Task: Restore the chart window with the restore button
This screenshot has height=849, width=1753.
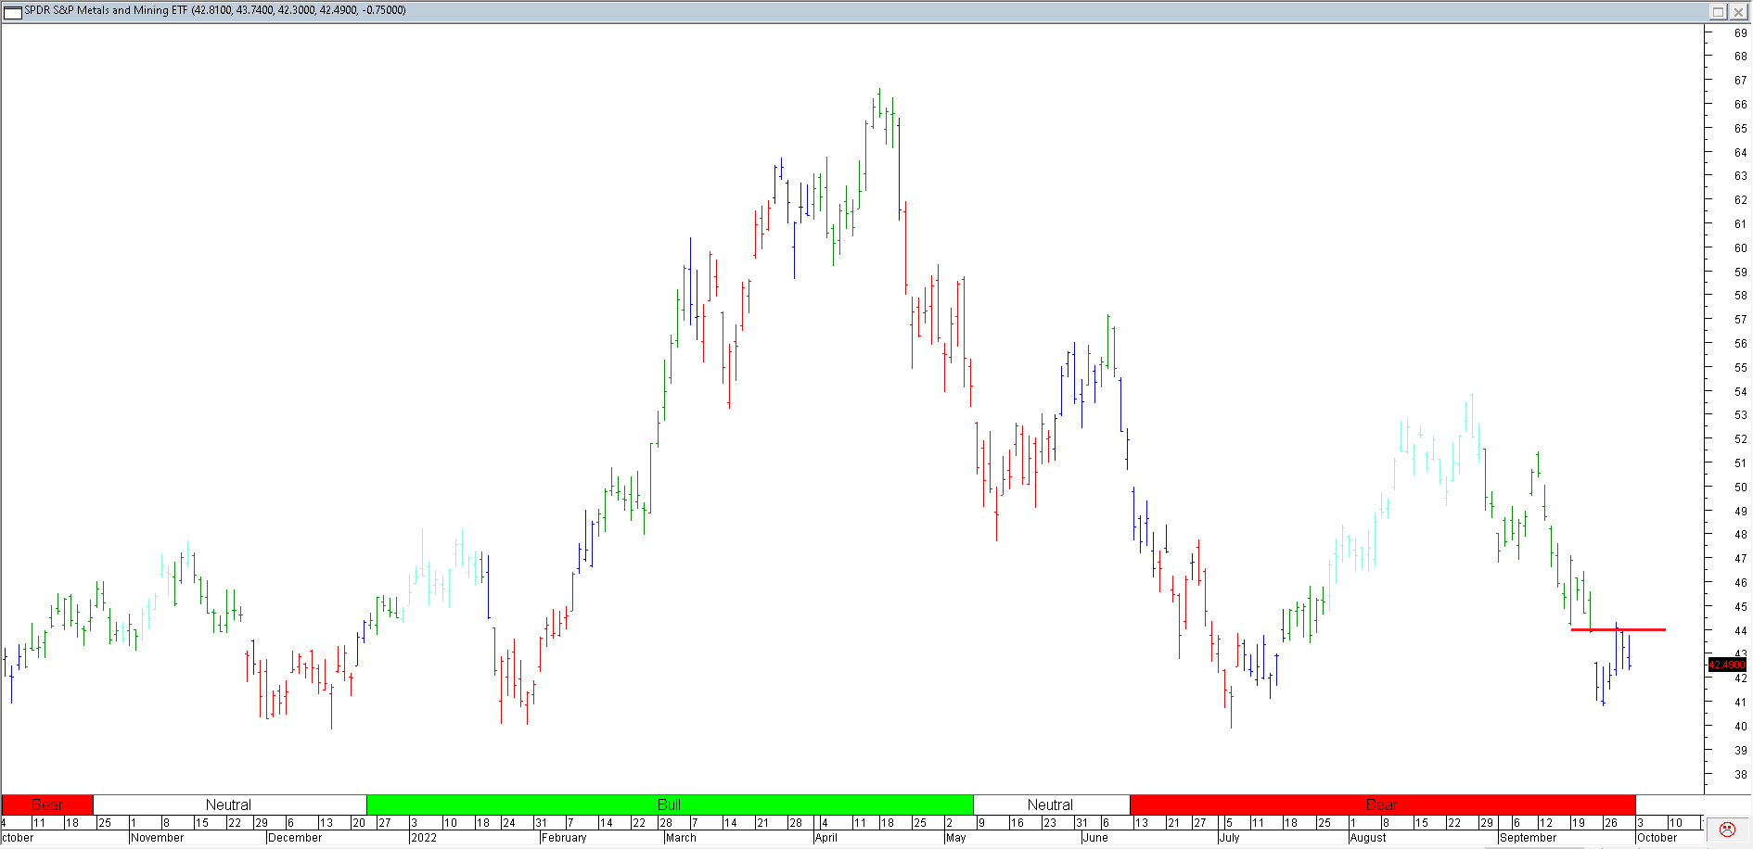Action: tap(1718, 11)
